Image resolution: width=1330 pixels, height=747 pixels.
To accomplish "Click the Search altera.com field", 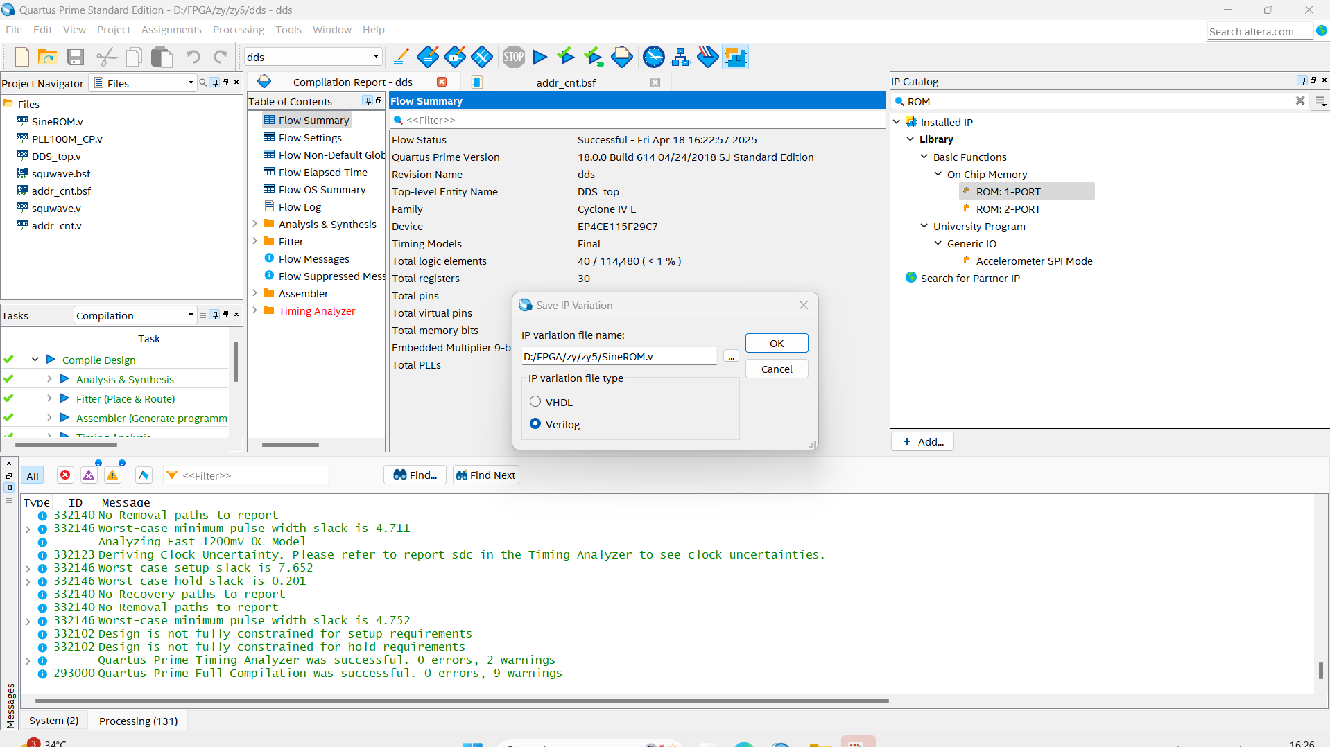I will [1259, 32].
